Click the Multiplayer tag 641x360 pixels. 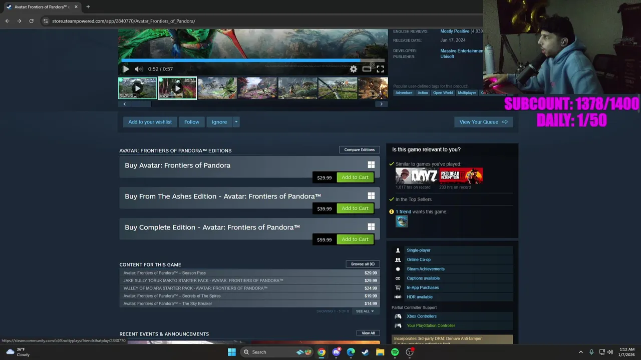(x=467, y=92)
